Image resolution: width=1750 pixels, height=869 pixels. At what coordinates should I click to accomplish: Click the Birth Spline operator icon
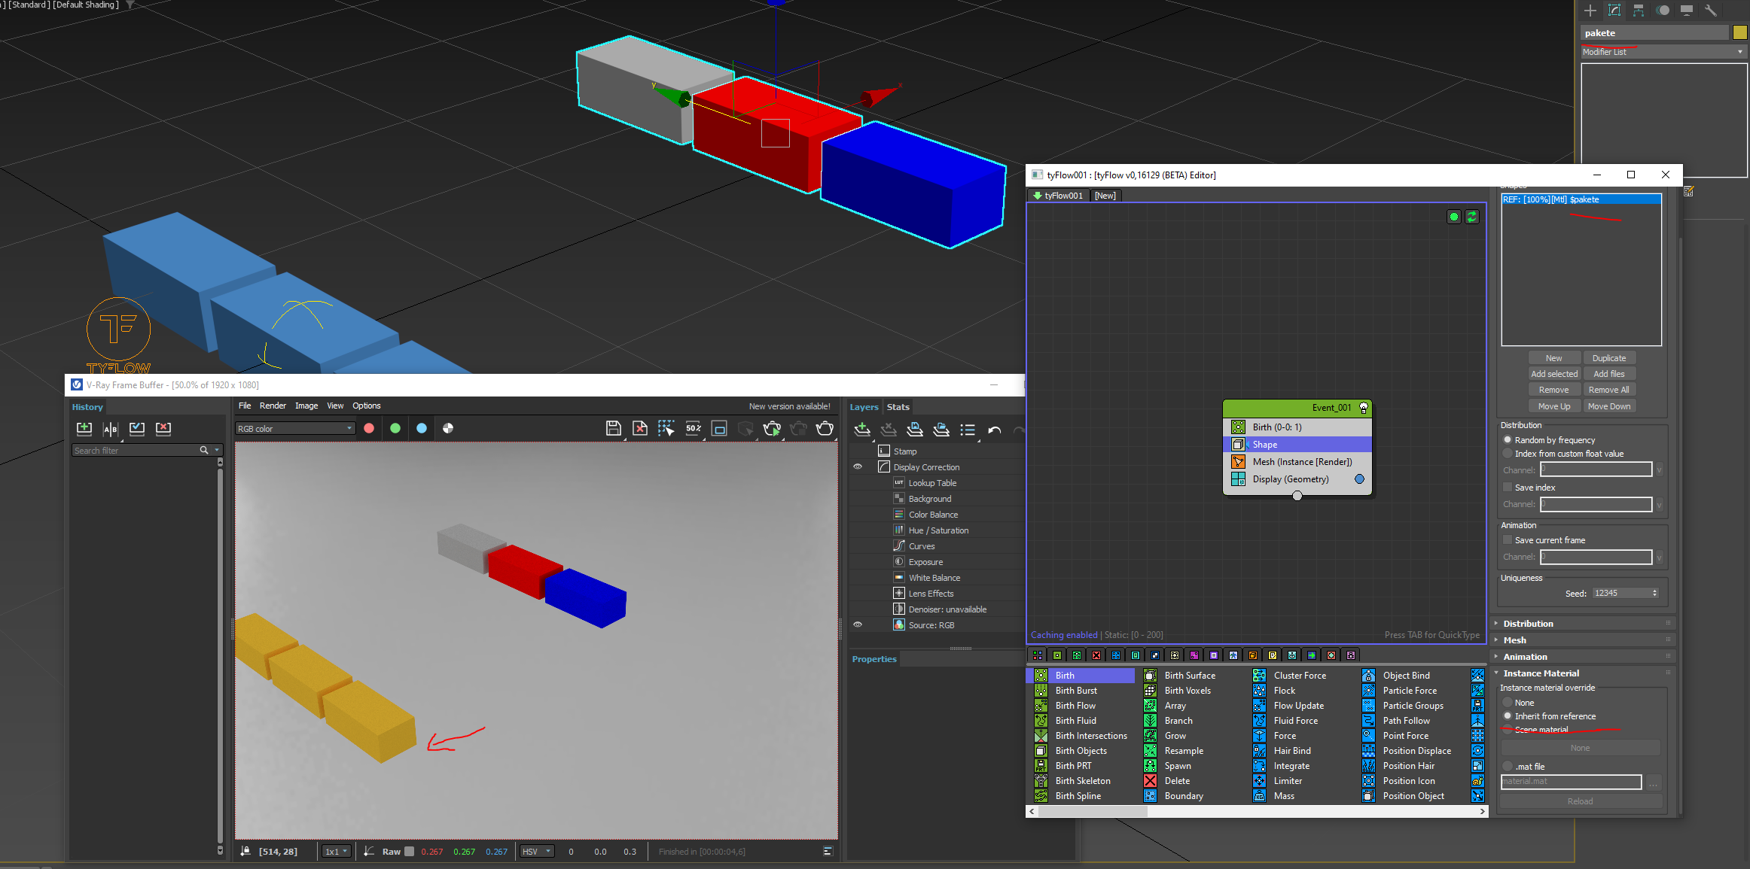click(x=1041, y=796)
